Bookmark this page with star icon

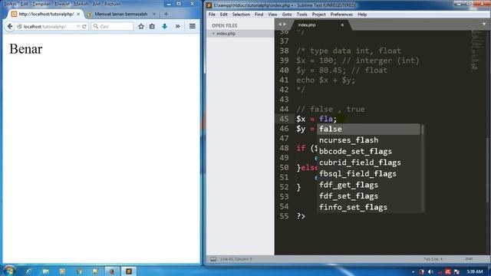click(x=141, y=27)
